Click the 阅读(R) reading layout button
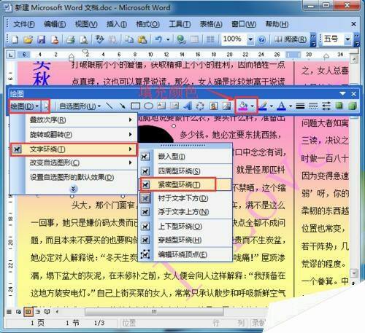365x333 pixels. pyautogui.click(x=291, y=39)
